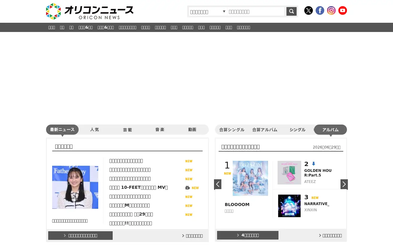Open the news photo of the smiling woman
393x246 pixels.
click(75, 187)
